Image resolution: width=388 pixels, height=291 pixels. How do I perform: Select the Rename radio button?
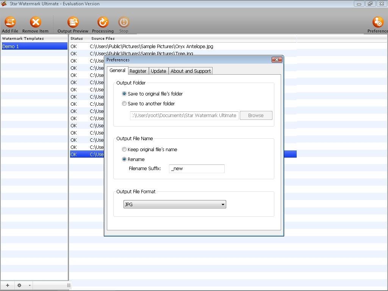tap(124, 160)
